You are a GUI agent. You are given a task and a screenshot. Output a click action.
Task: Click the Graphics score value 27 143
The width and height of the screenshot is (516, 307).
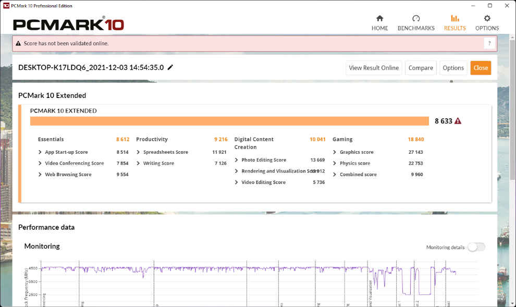415,152
